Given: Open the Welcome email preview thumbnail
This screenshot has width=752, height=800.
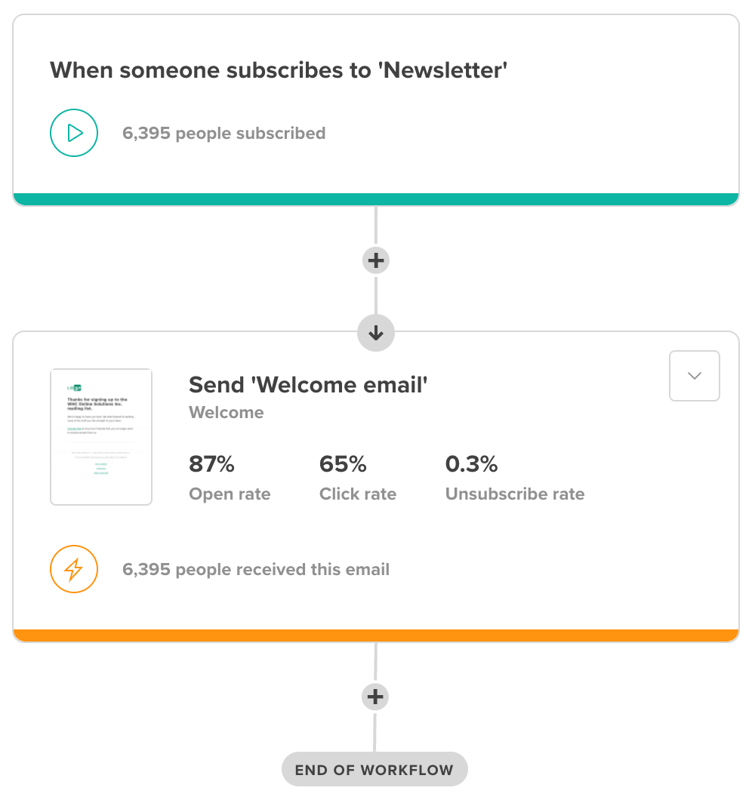Looking at the screenshot, I should [x=100, y=436].
